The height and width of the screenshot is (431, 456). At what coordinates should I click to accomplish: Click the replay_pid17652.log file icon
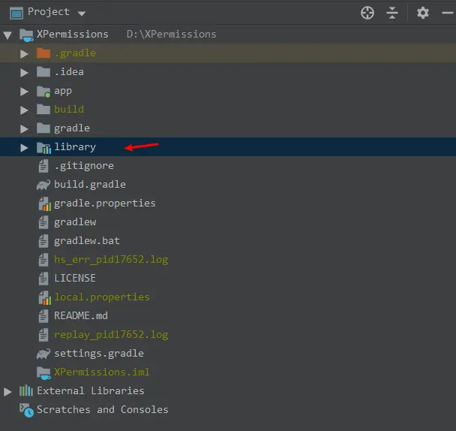click(43, 335)
